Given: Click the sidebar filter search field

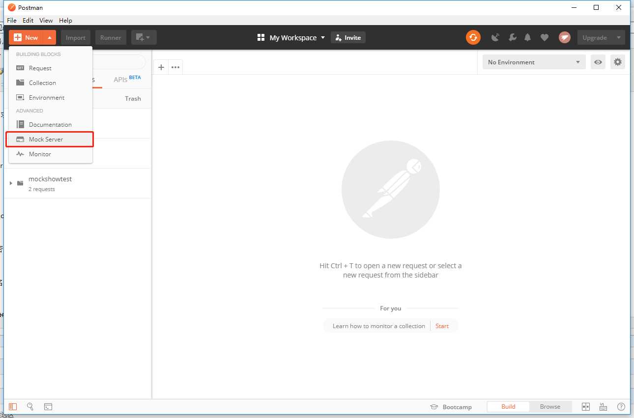Looking at the screenshot, I should point(119,62).
